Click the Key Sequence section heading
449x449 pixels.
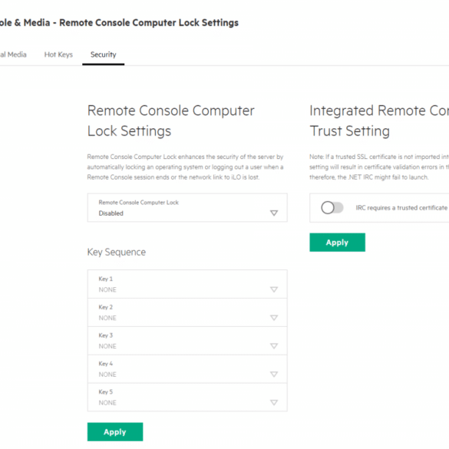pos(117,253)
